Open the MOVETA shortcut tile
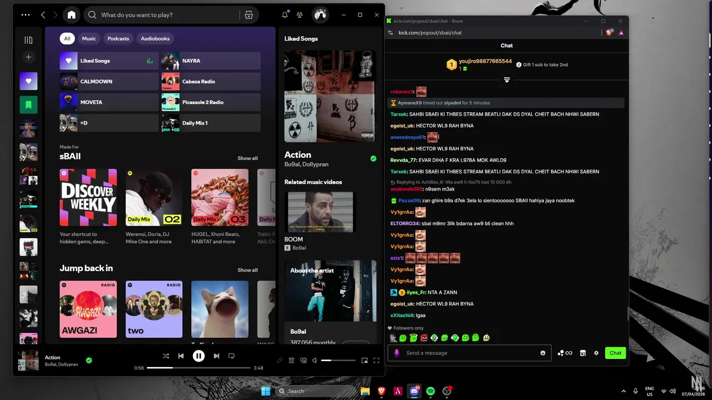 109,102
